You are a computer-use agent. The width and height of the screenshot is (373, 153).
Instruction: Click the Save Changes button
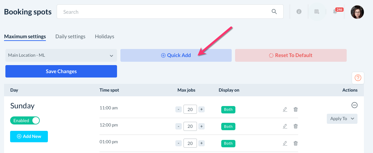pos(61,71)
